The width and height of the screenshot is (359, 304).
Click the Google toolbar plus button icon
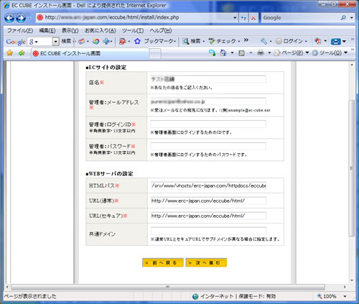pyautogui.click(x=106, y=41)
